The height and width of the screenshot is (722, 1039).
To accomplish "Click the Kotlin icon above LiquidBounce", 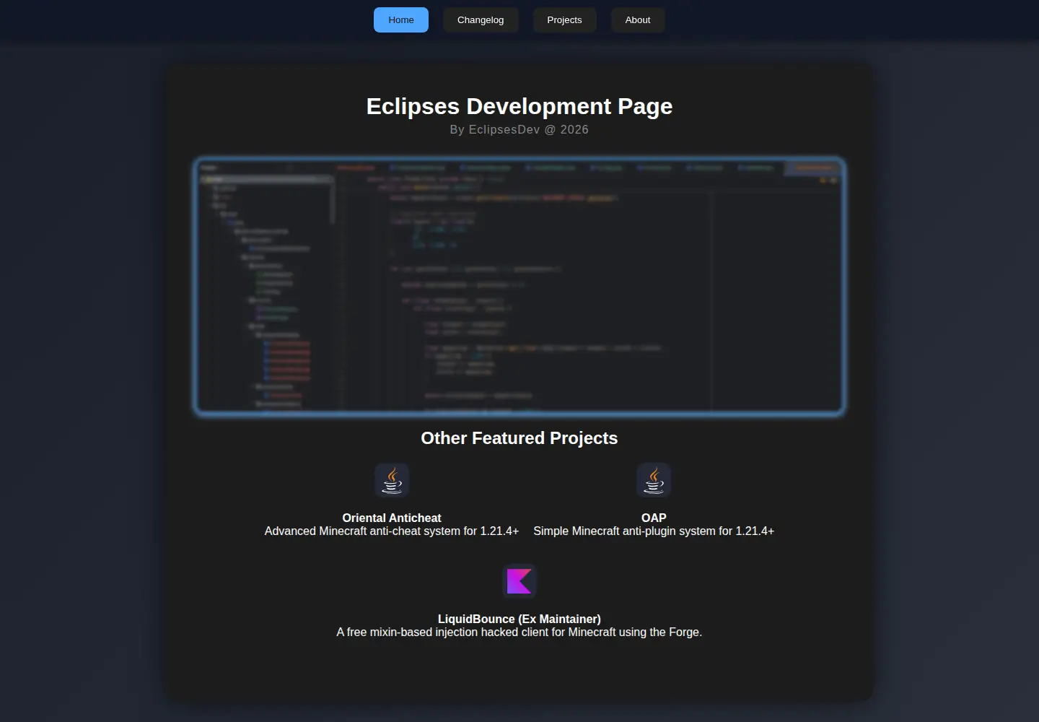I will point(519,581).
